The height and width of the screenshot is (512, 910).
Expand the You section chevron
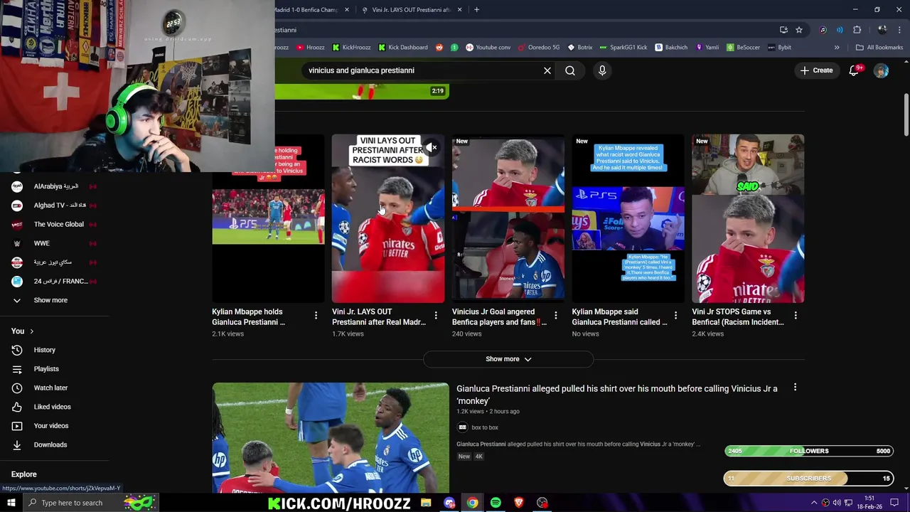31,331
